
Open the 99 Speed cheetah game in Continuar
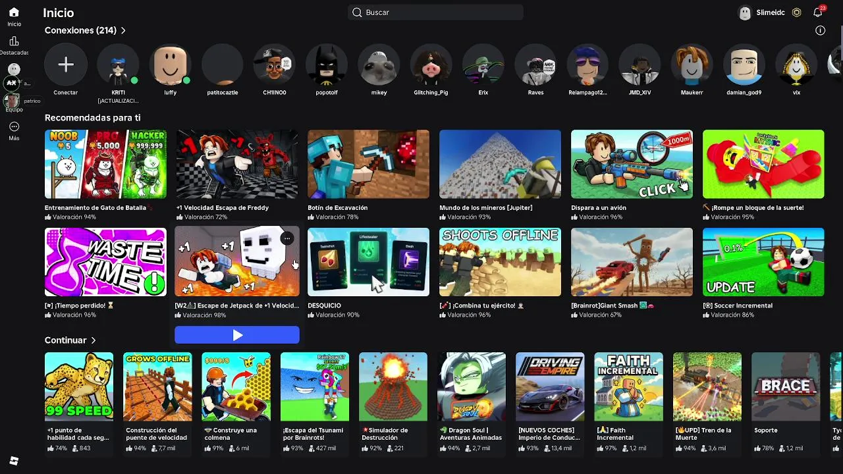pos(79,386)
